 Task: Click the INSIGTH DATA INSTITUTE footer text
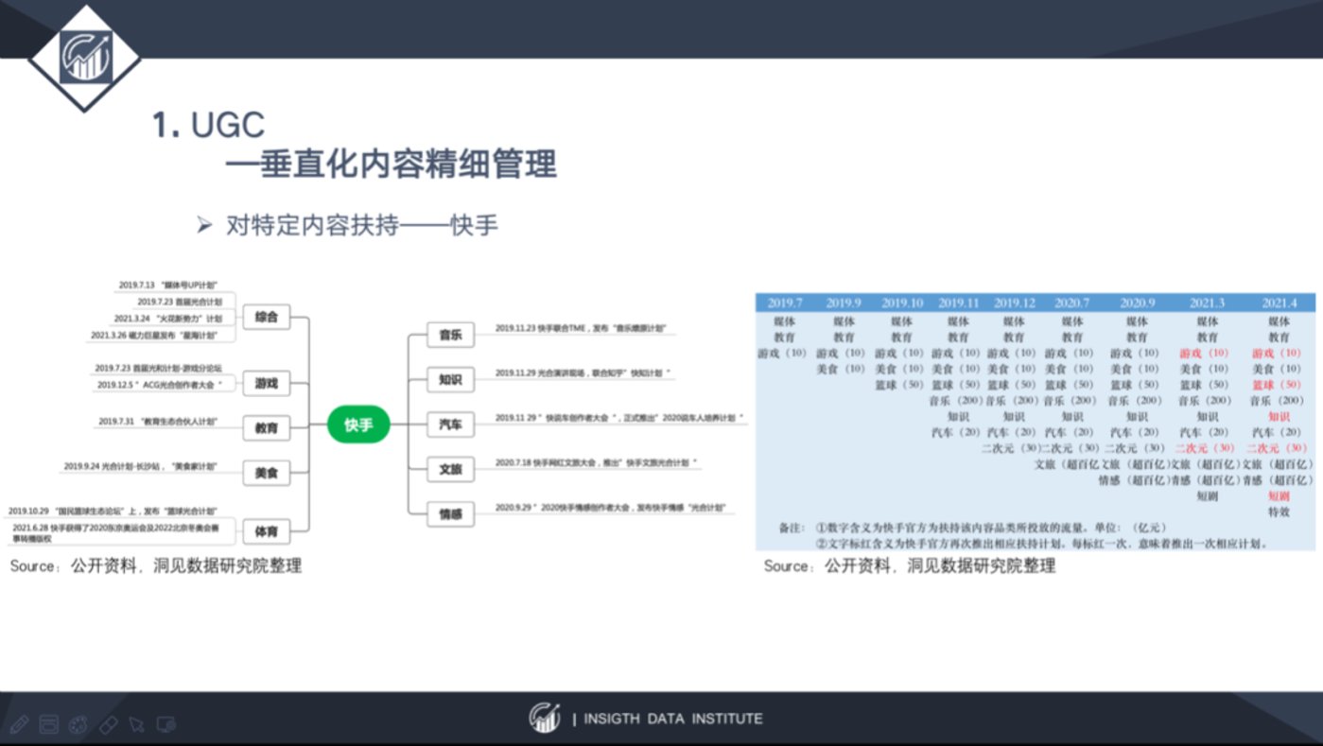(x=673, y=719)
